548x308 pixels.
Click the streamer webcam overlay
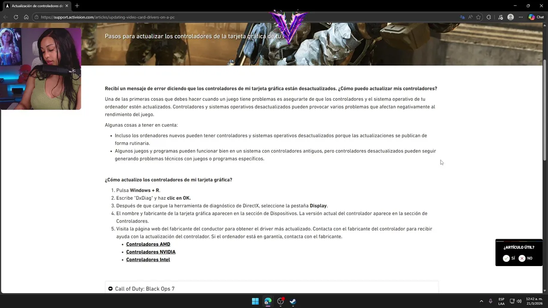click(x=41, y=69)
